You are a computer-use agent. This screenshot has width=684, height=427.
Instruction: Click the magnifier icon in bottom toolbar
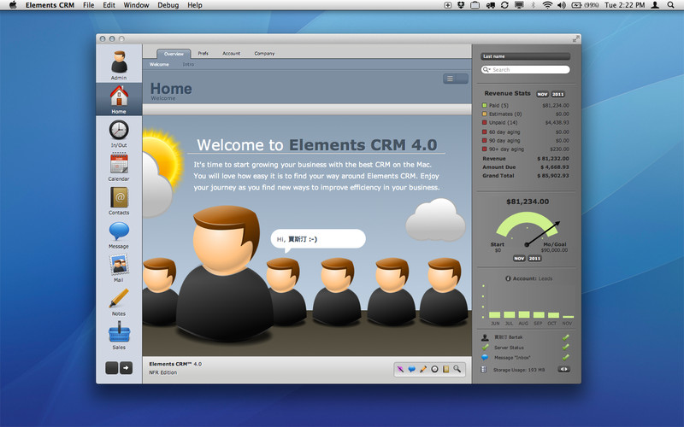coord(457,369)
